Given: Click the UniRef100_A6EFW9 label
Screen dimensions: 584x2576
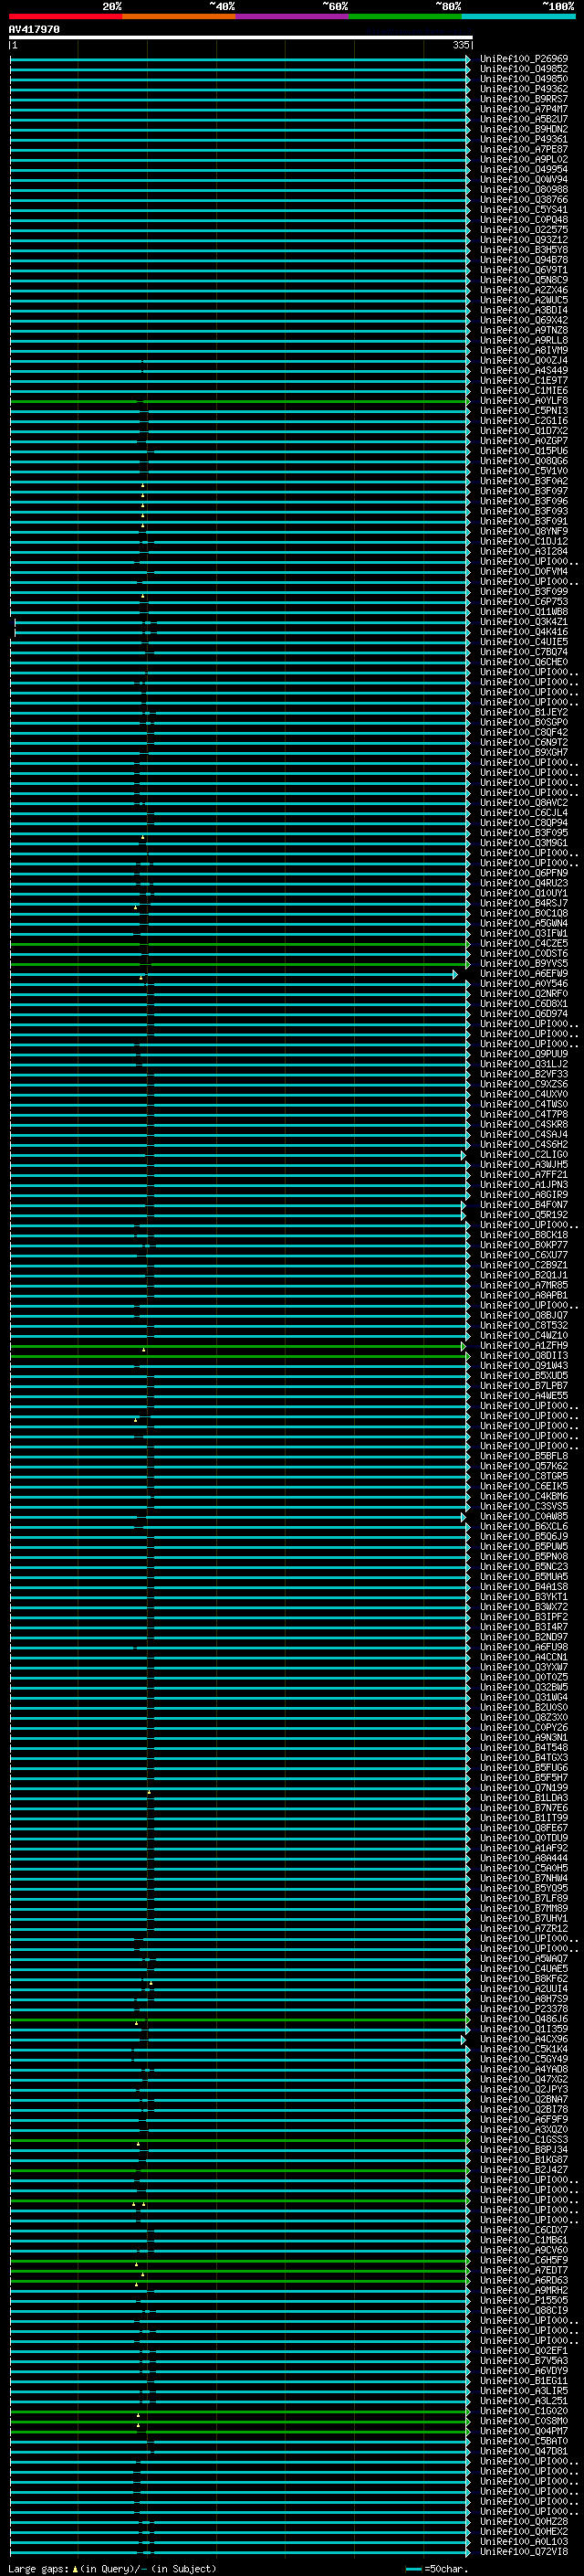Looking at the screenshot, I should click(524, 974).
